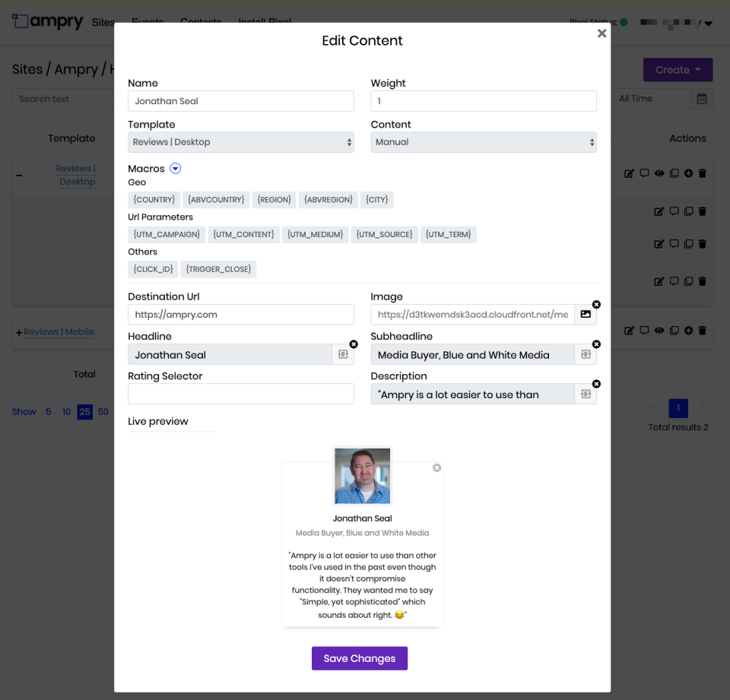This screenshot has height=700, width=730.
Task: Open the Template dropdown
Action: (240, 142)
